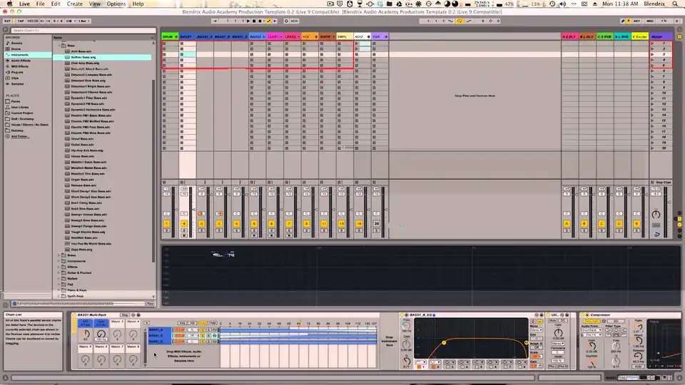The height and width of the screenshot is (385, 685).
Task: Open the Options menu
Action: point(116,4)
